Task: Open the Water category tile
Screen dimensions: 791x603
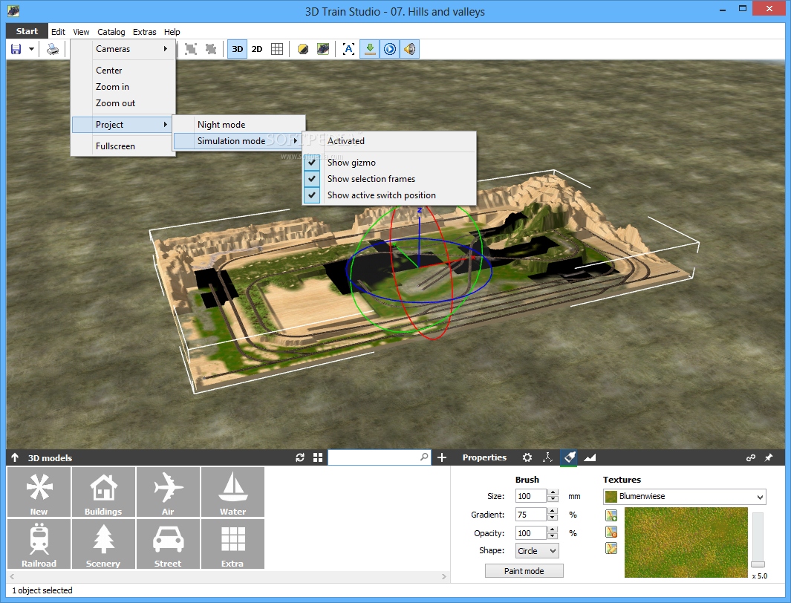Action: click(x=232, y=492)
